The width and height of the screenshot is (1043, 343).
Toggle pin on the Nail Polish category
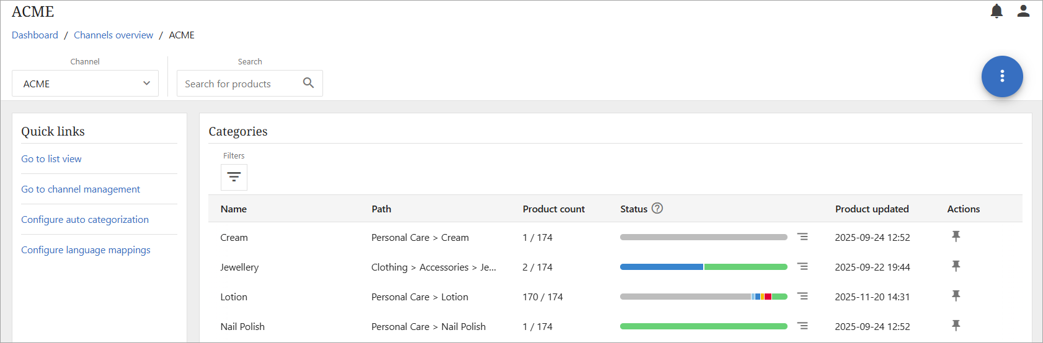(x=956, y=326)
